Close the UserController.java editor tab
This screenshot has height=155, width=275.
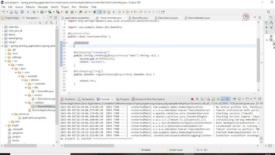click(125, 18)
